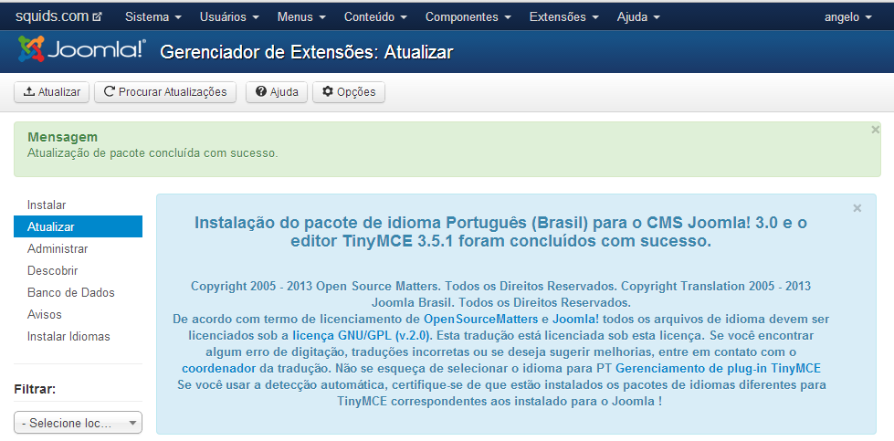Click the Filtrar: label
The width and height of the screenshot is (894, 441).
[x=35, y=389]
